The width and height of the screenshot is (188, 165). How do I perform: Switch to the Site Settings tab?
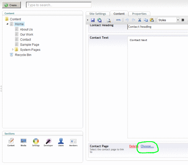pos(98,14)
